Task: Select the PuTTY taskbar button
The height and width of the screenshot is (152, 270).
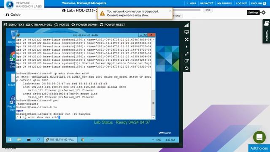Action: tap(60, 140)
